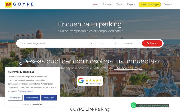Open the Home menu item
This screenshot has height=112, width=180.
[95, 4]
